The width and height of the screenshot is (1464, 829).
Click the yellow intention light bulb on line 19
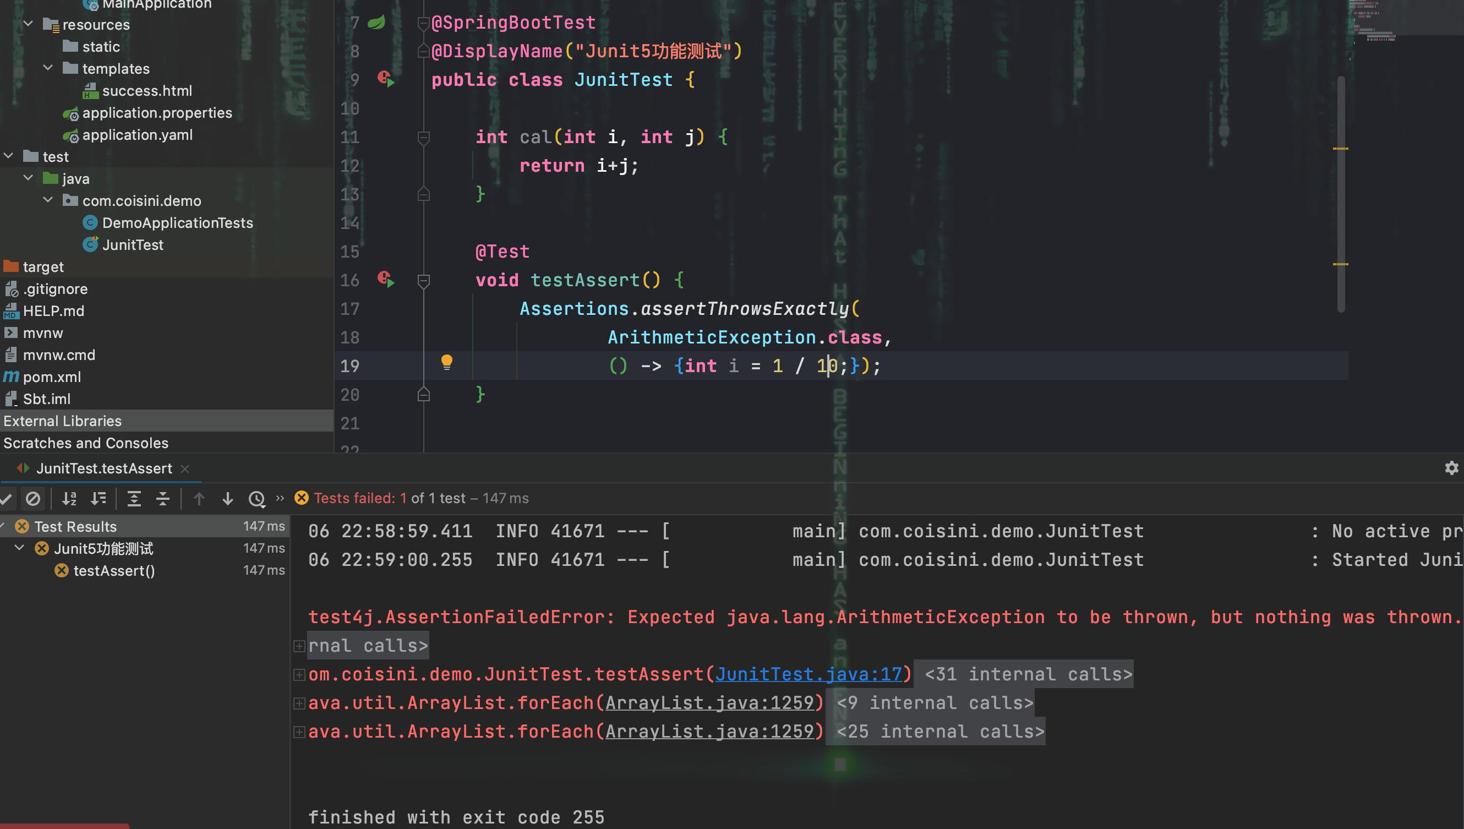coord(447,362)
